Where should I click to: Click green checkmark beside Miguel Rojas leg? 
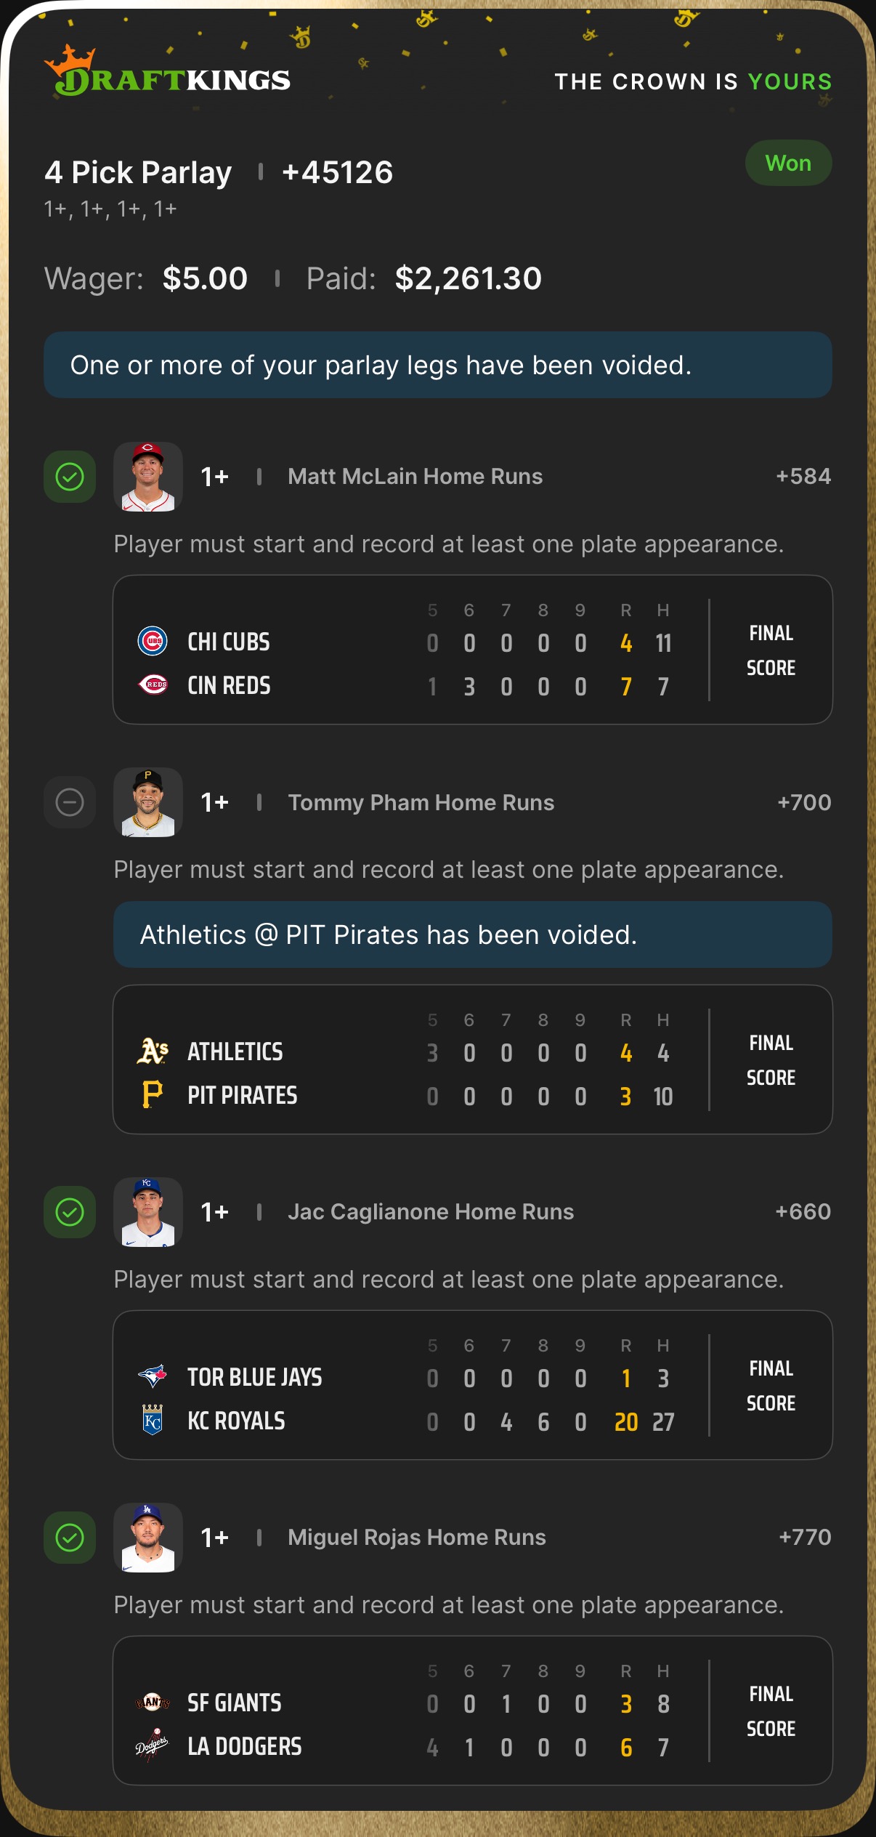70,1538
